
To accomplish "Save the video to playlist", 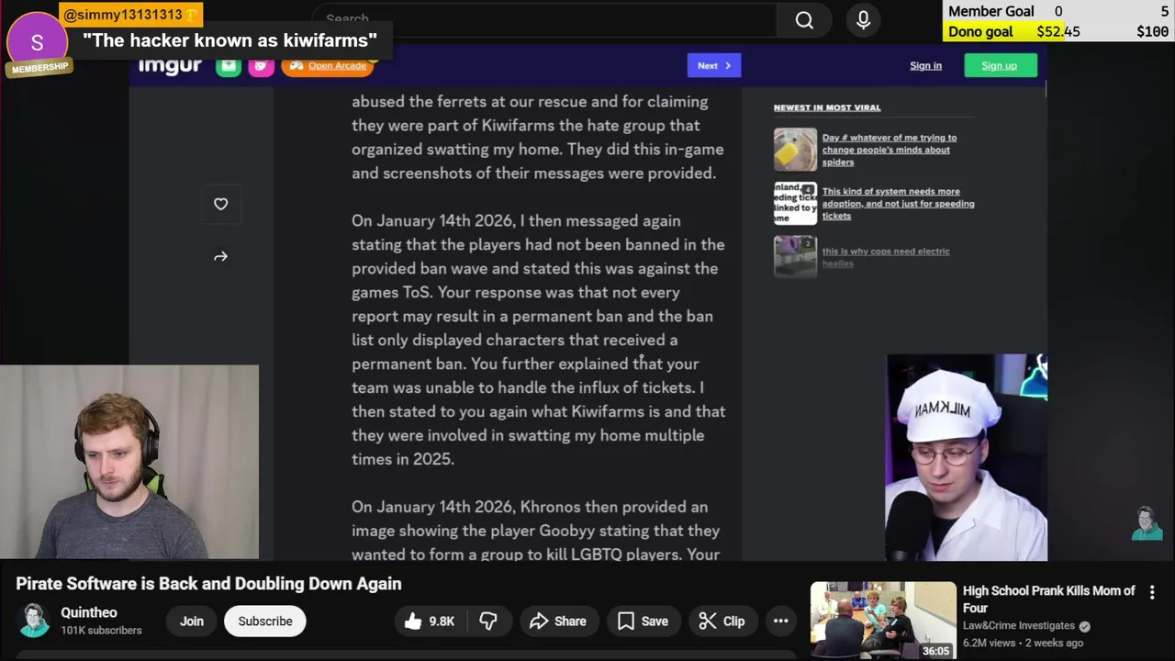I will click(x=643, y=622).
